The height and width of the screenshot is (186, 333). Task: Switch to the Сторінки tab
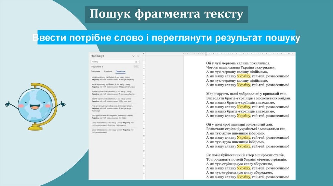[x=108, y=71]
